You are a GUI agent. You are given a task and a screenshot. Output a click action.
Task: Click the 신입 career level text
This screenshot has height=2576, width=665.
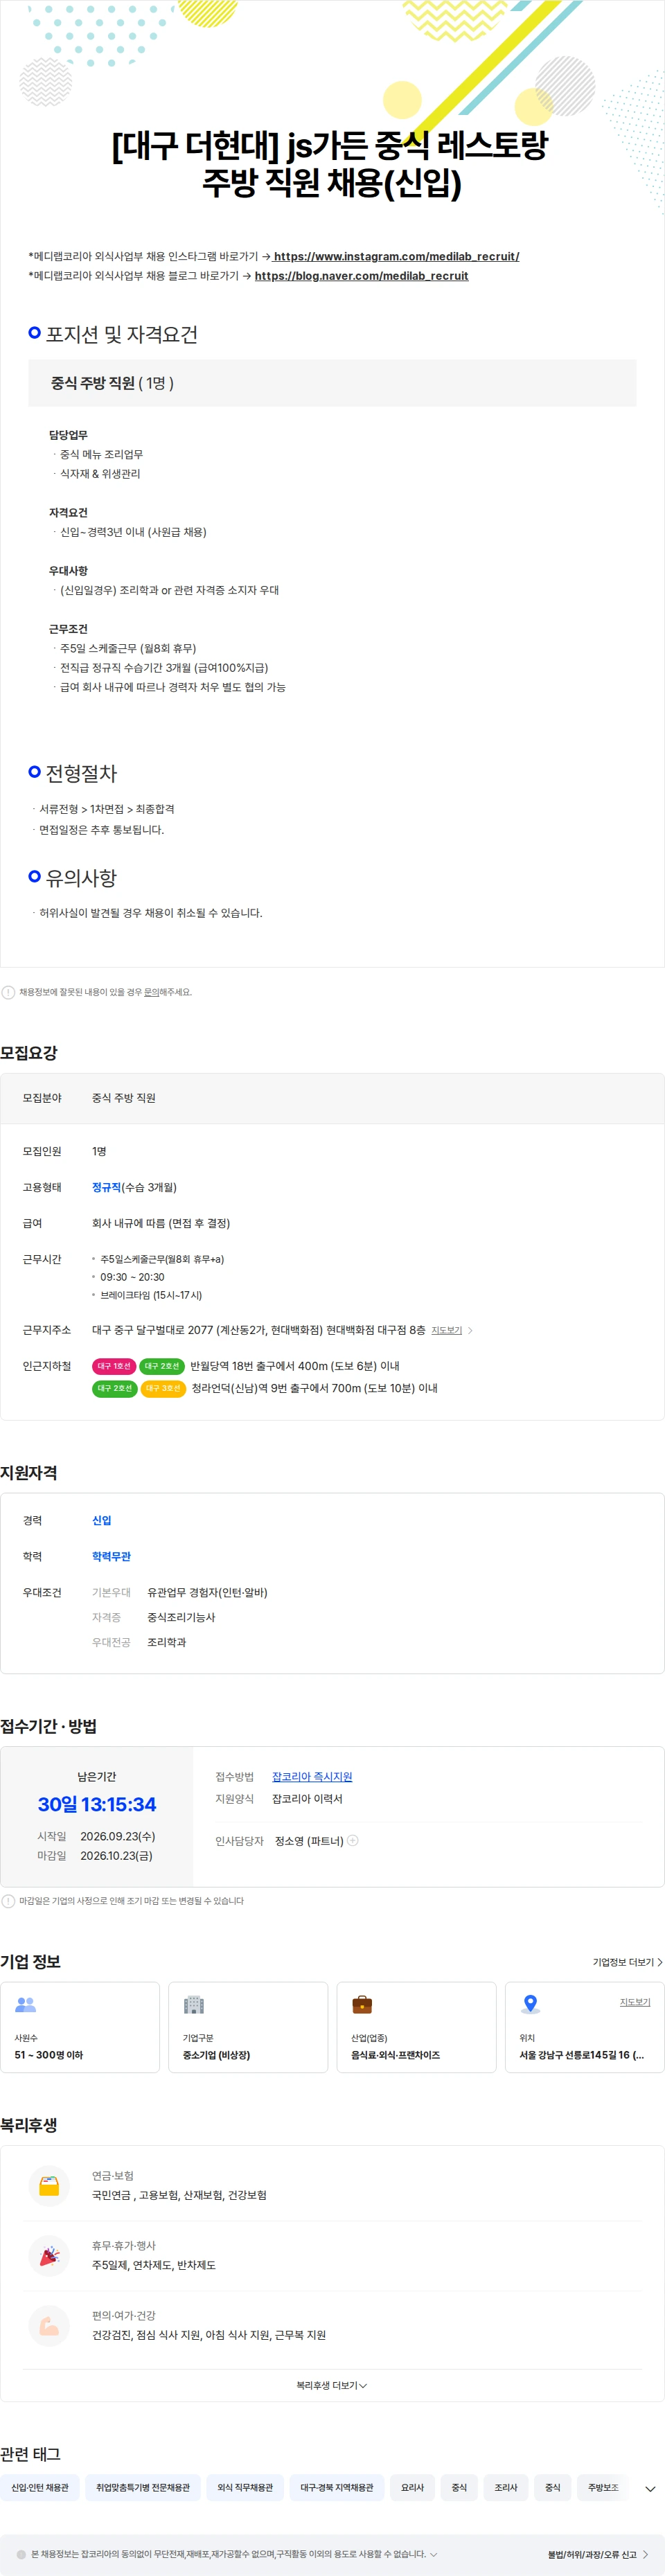coord(102,1520)
